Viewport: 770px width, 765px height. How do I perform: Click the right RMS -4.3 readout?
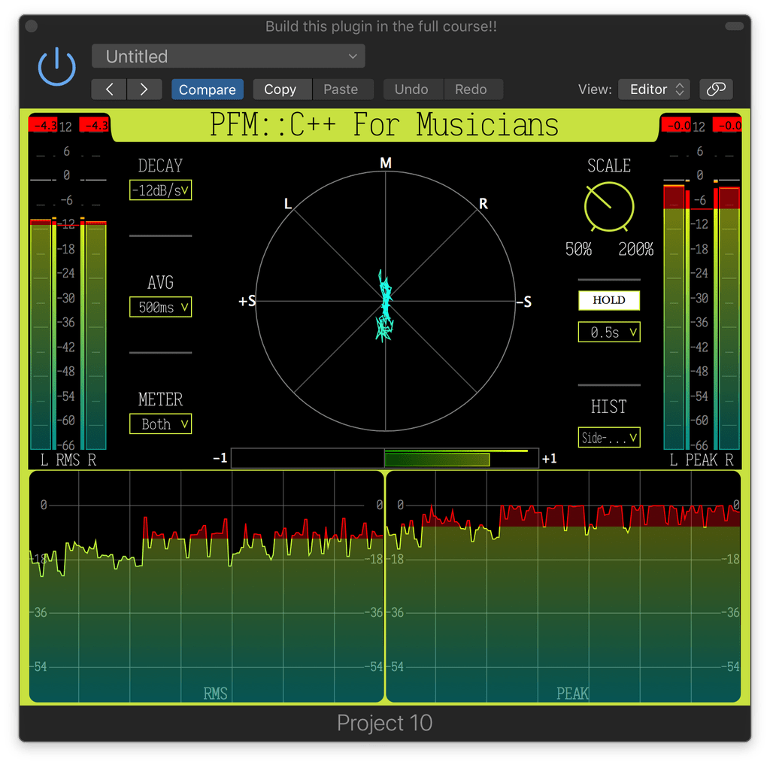(x=94, y=126)
